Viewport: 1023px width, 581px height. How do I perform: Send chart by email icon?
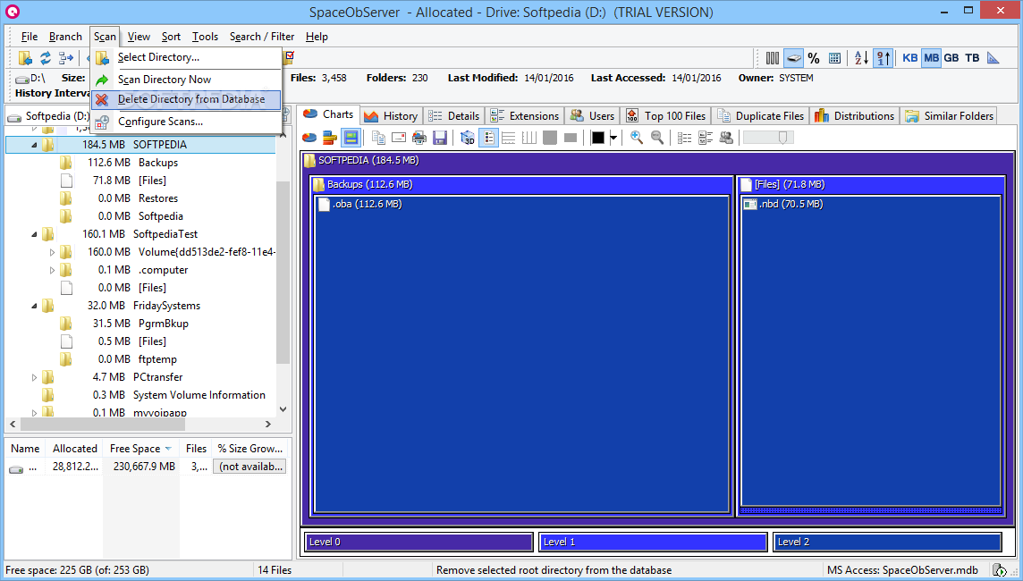point(399,138)
